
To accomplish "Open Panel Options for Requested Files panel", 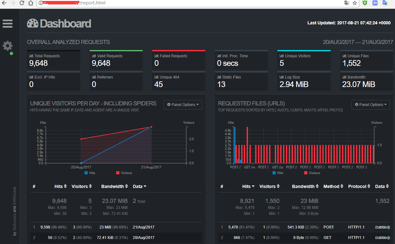I will (371, 105).
